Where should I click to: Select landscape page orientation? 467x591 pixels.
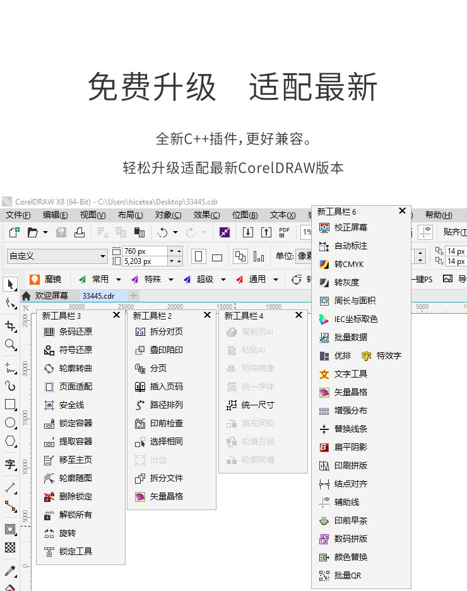click(217, 258)
